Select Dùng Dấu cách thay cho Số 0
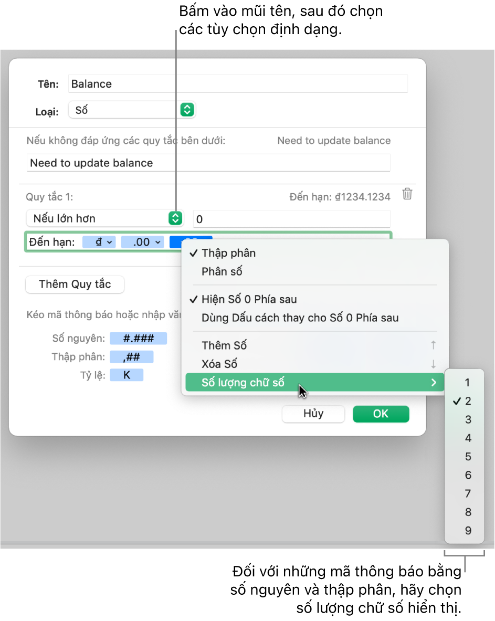The height and width of the screenshot is (621, 495). pyautogui.click(x=315, y=318)
